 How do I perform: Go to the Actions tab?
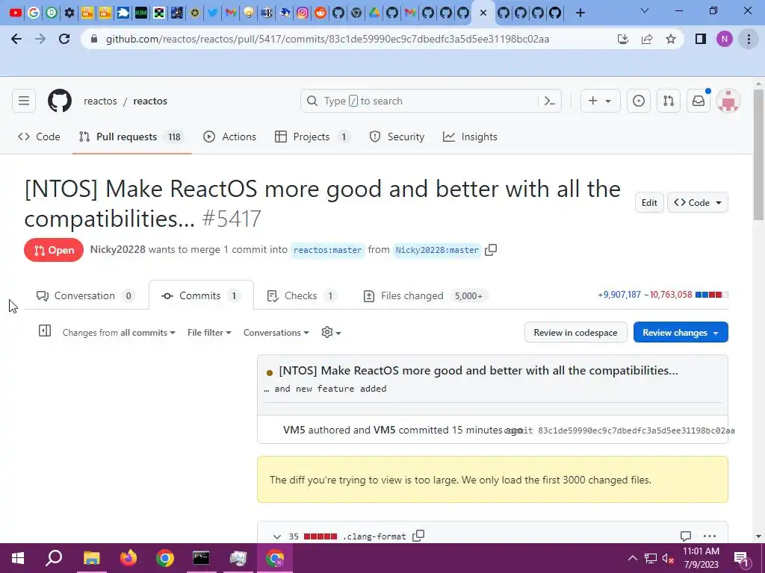[x=230, y=137]
